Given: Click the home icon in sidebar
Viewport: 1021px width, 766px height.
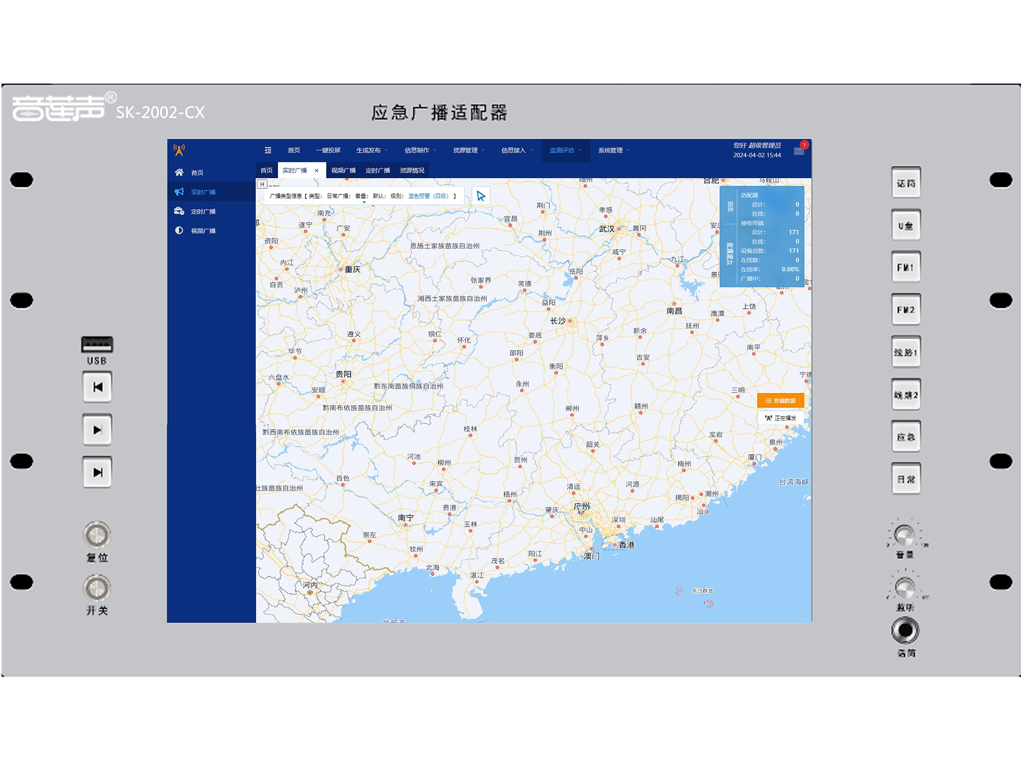Looking at the screenshot, I should click(179, 172).
